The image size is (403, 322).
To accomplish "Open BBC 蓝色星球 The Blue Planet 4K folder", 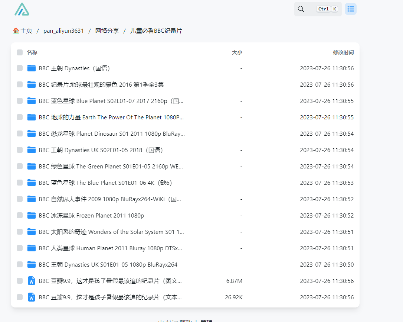I will click(x=105, y=183).
